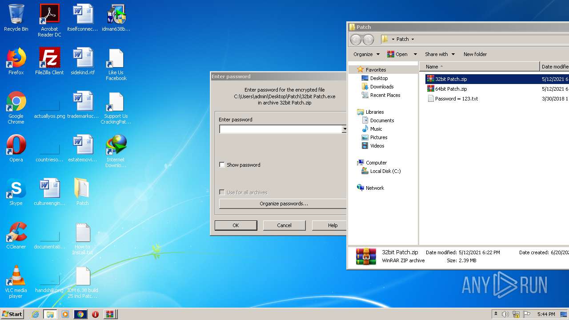
Task: Open the Share with menu
Action: click(x=440, y=54)
